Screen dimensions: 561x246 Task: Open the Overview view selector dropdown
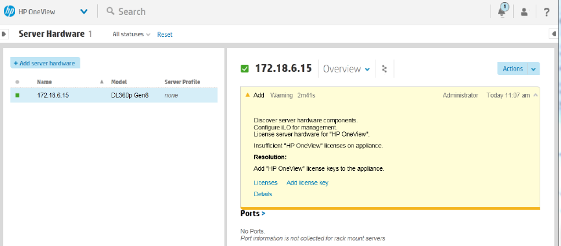pyautogui.click(x=346, y=69)
